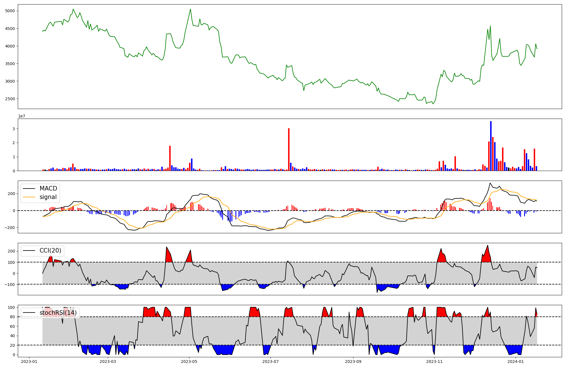566x368 pixels.
Task: Click the tallest blue volume bar
Action: 491,146
